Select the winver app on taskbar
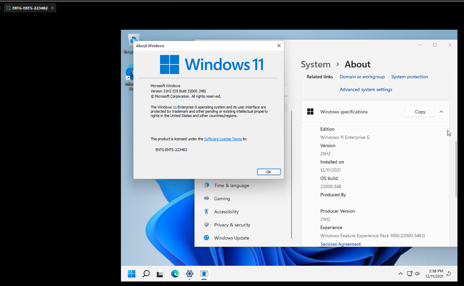Screen dimensions: 464x286 pos(204,274)
